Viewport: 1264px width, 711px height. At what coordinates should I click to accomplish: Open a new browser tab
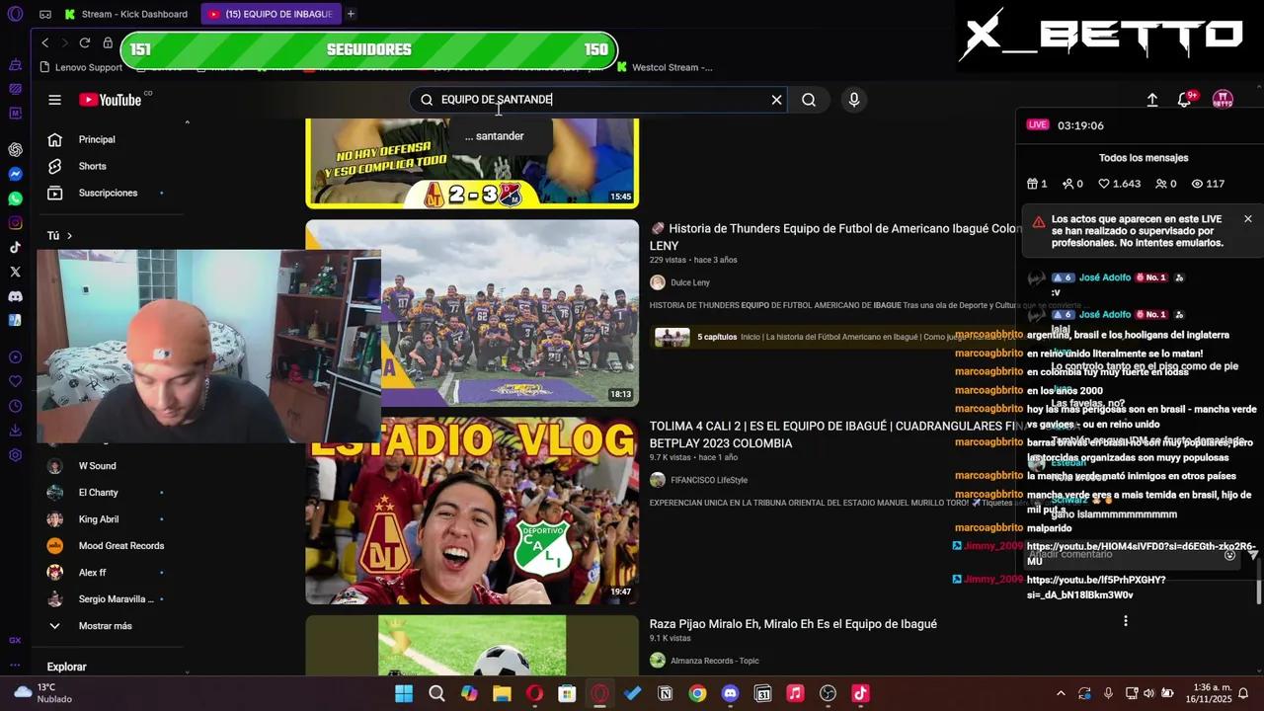pyautogui.click(x=351, y=14)
